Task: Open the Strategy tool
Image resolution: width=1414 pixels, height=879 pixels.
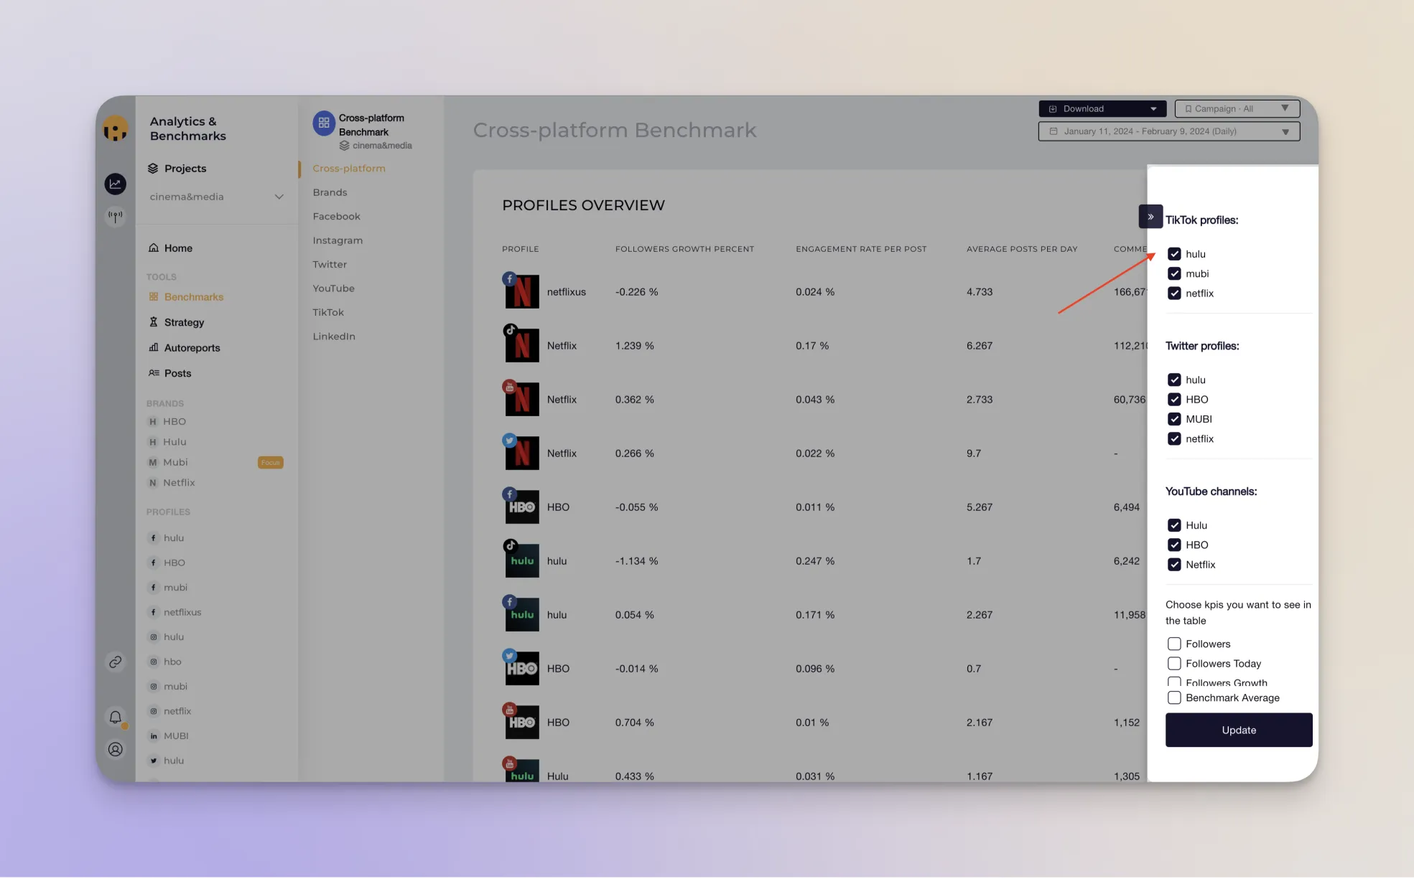Action: tap(184, 322)
